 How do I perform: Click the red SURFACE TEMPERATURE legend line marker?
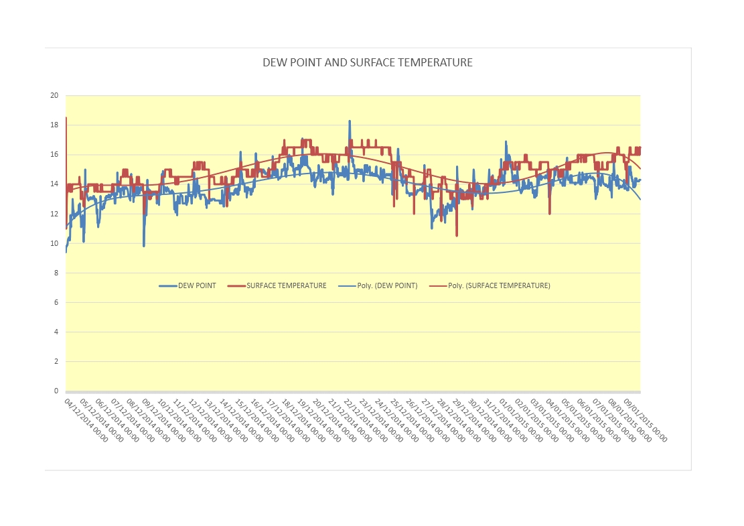click(x=236, y=286)
